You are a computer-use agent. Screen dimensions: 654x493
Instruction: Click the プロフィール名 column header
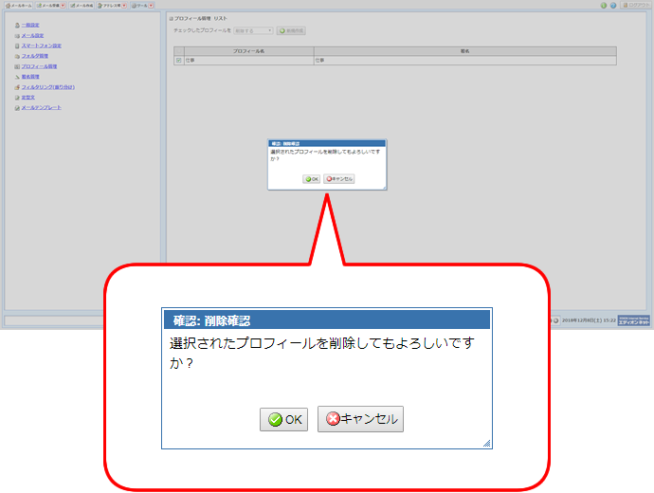tap(249, 51)
